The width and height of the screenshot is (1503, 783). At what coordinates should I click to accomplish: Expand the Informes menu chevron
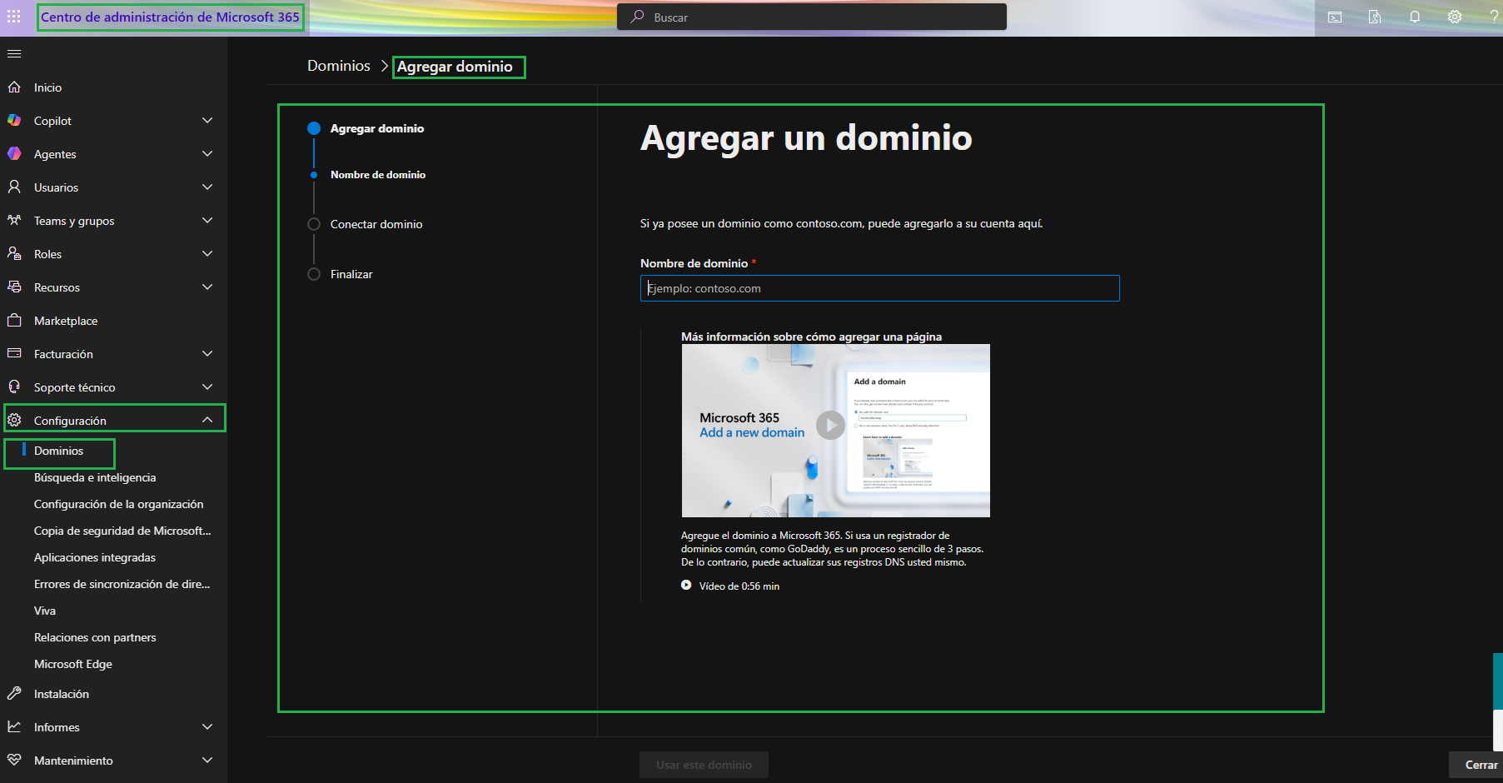[x=207, y=727]
